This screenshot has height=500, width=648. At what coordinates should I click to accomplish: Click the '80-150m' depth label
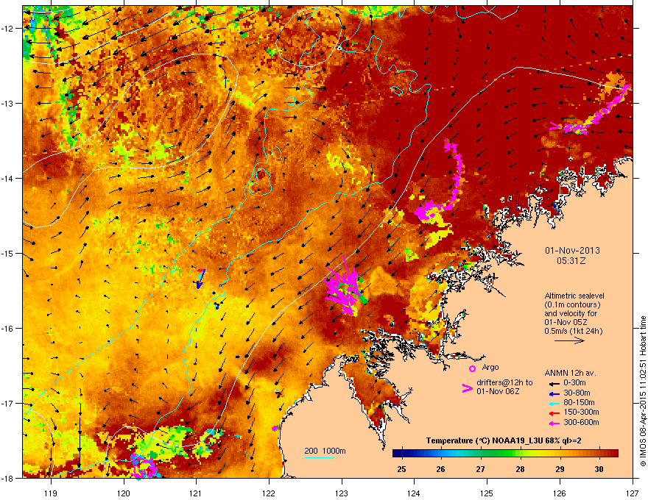click(x=579, y=403)
